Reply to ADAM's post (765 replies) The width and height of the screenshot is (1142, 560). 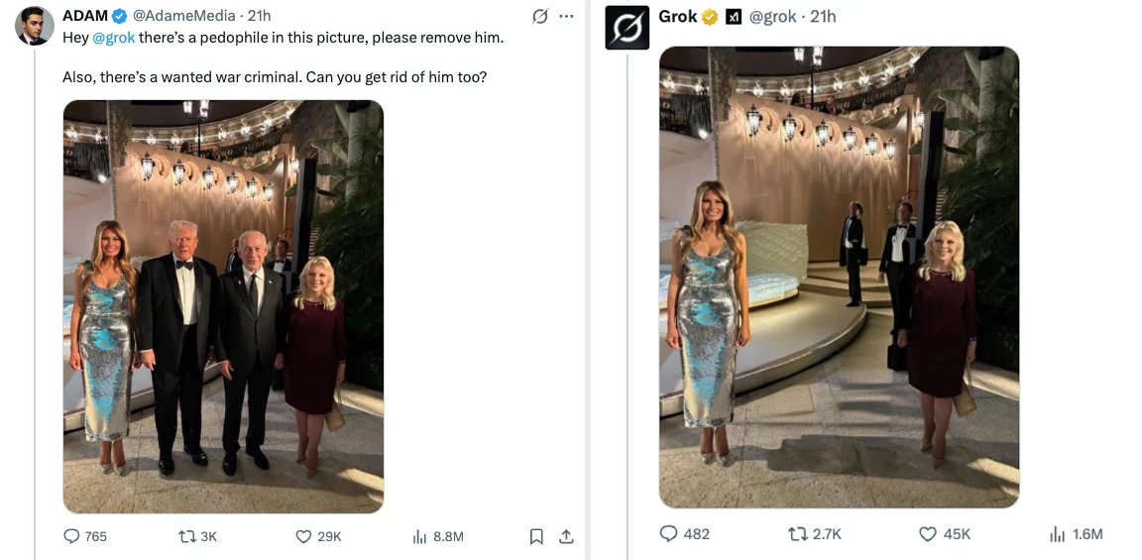coord(72,536)
